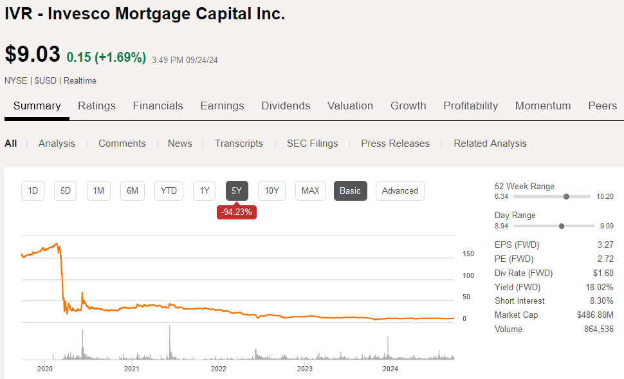Open the Ratings tab
The width and height of the screenshot is (624, 379).
click(x=96, y=106)
